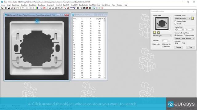This screenshot has width=197, height=110.
Task: Open the EasyGauge menu
Action: (x=42, y=5)
